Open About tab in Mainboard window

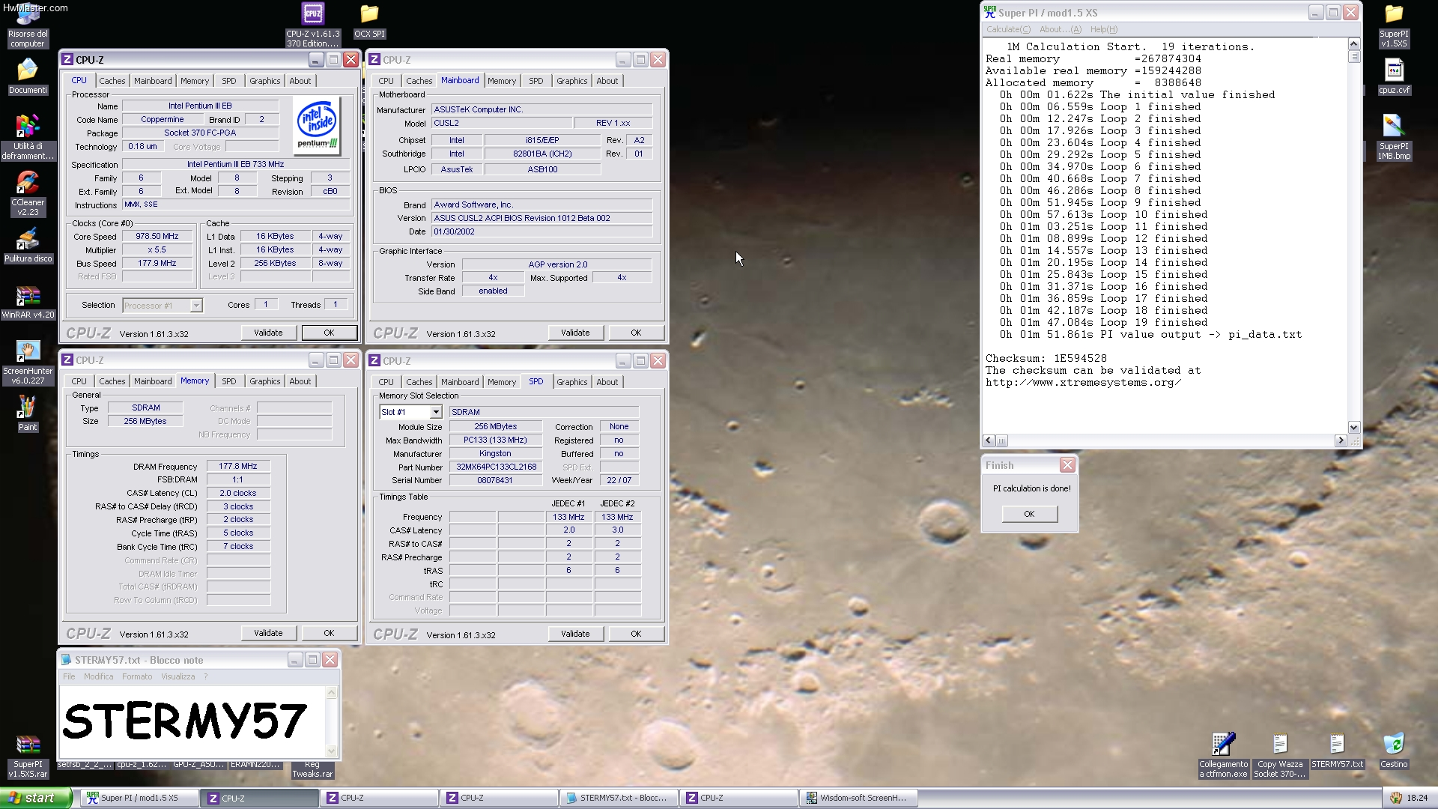pyautogui.click(x=607, y=81)
